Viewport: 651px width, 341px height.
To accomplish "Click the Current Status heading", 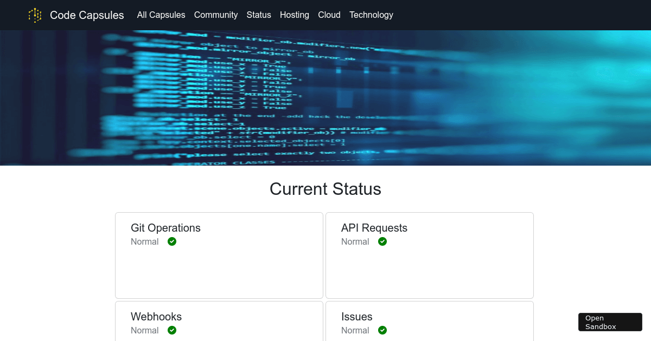I will pos(325,189).
